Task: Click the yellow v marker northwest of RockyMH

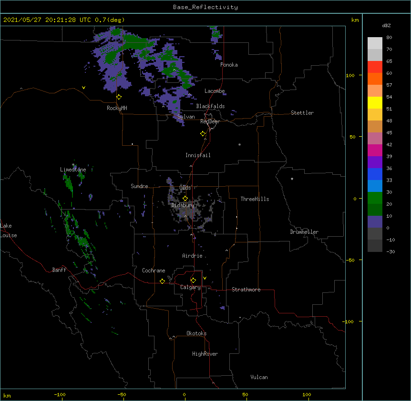Action: point(83,88)
